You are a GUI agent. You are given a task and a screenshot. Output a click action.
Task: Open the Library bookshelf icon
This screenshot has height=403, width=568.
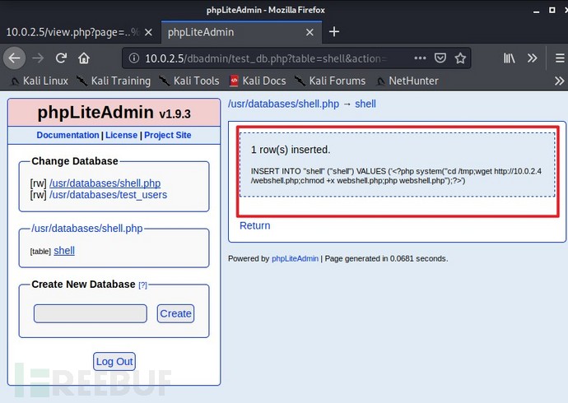(509, 58)
